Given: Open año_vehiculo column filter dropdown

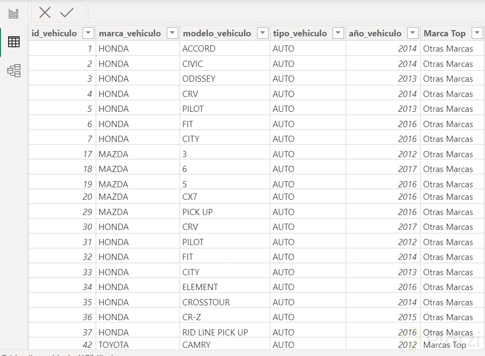Looking at the screenshot, I should coord(413,32).
